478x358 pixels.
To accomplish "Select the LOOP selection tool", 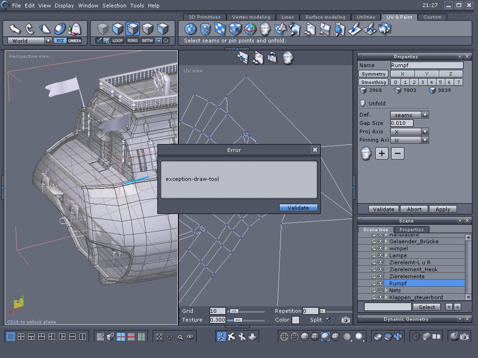I will [118, 41].
